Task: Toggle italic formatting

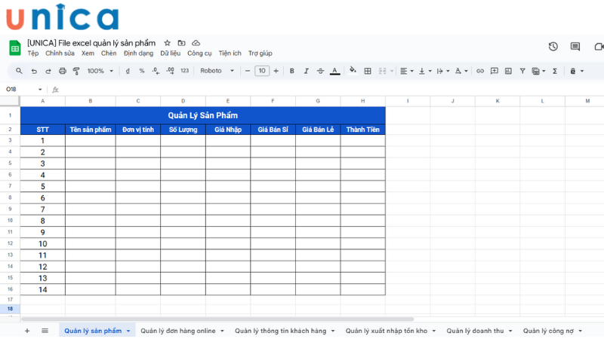Action: click(307, 71)
